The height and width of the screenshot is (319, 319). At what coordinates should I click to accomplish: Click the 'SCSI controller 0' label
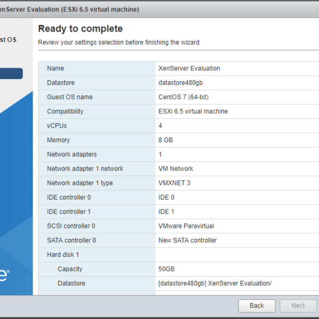coord(71,226)
